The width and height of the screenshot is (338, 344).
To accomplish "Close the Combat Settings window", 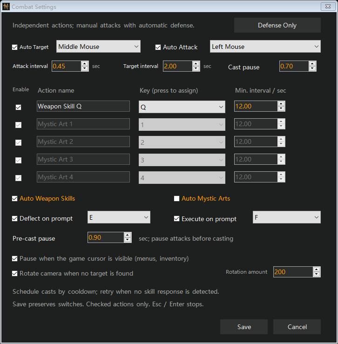I will pyautogui.click(x=328, y=7).
